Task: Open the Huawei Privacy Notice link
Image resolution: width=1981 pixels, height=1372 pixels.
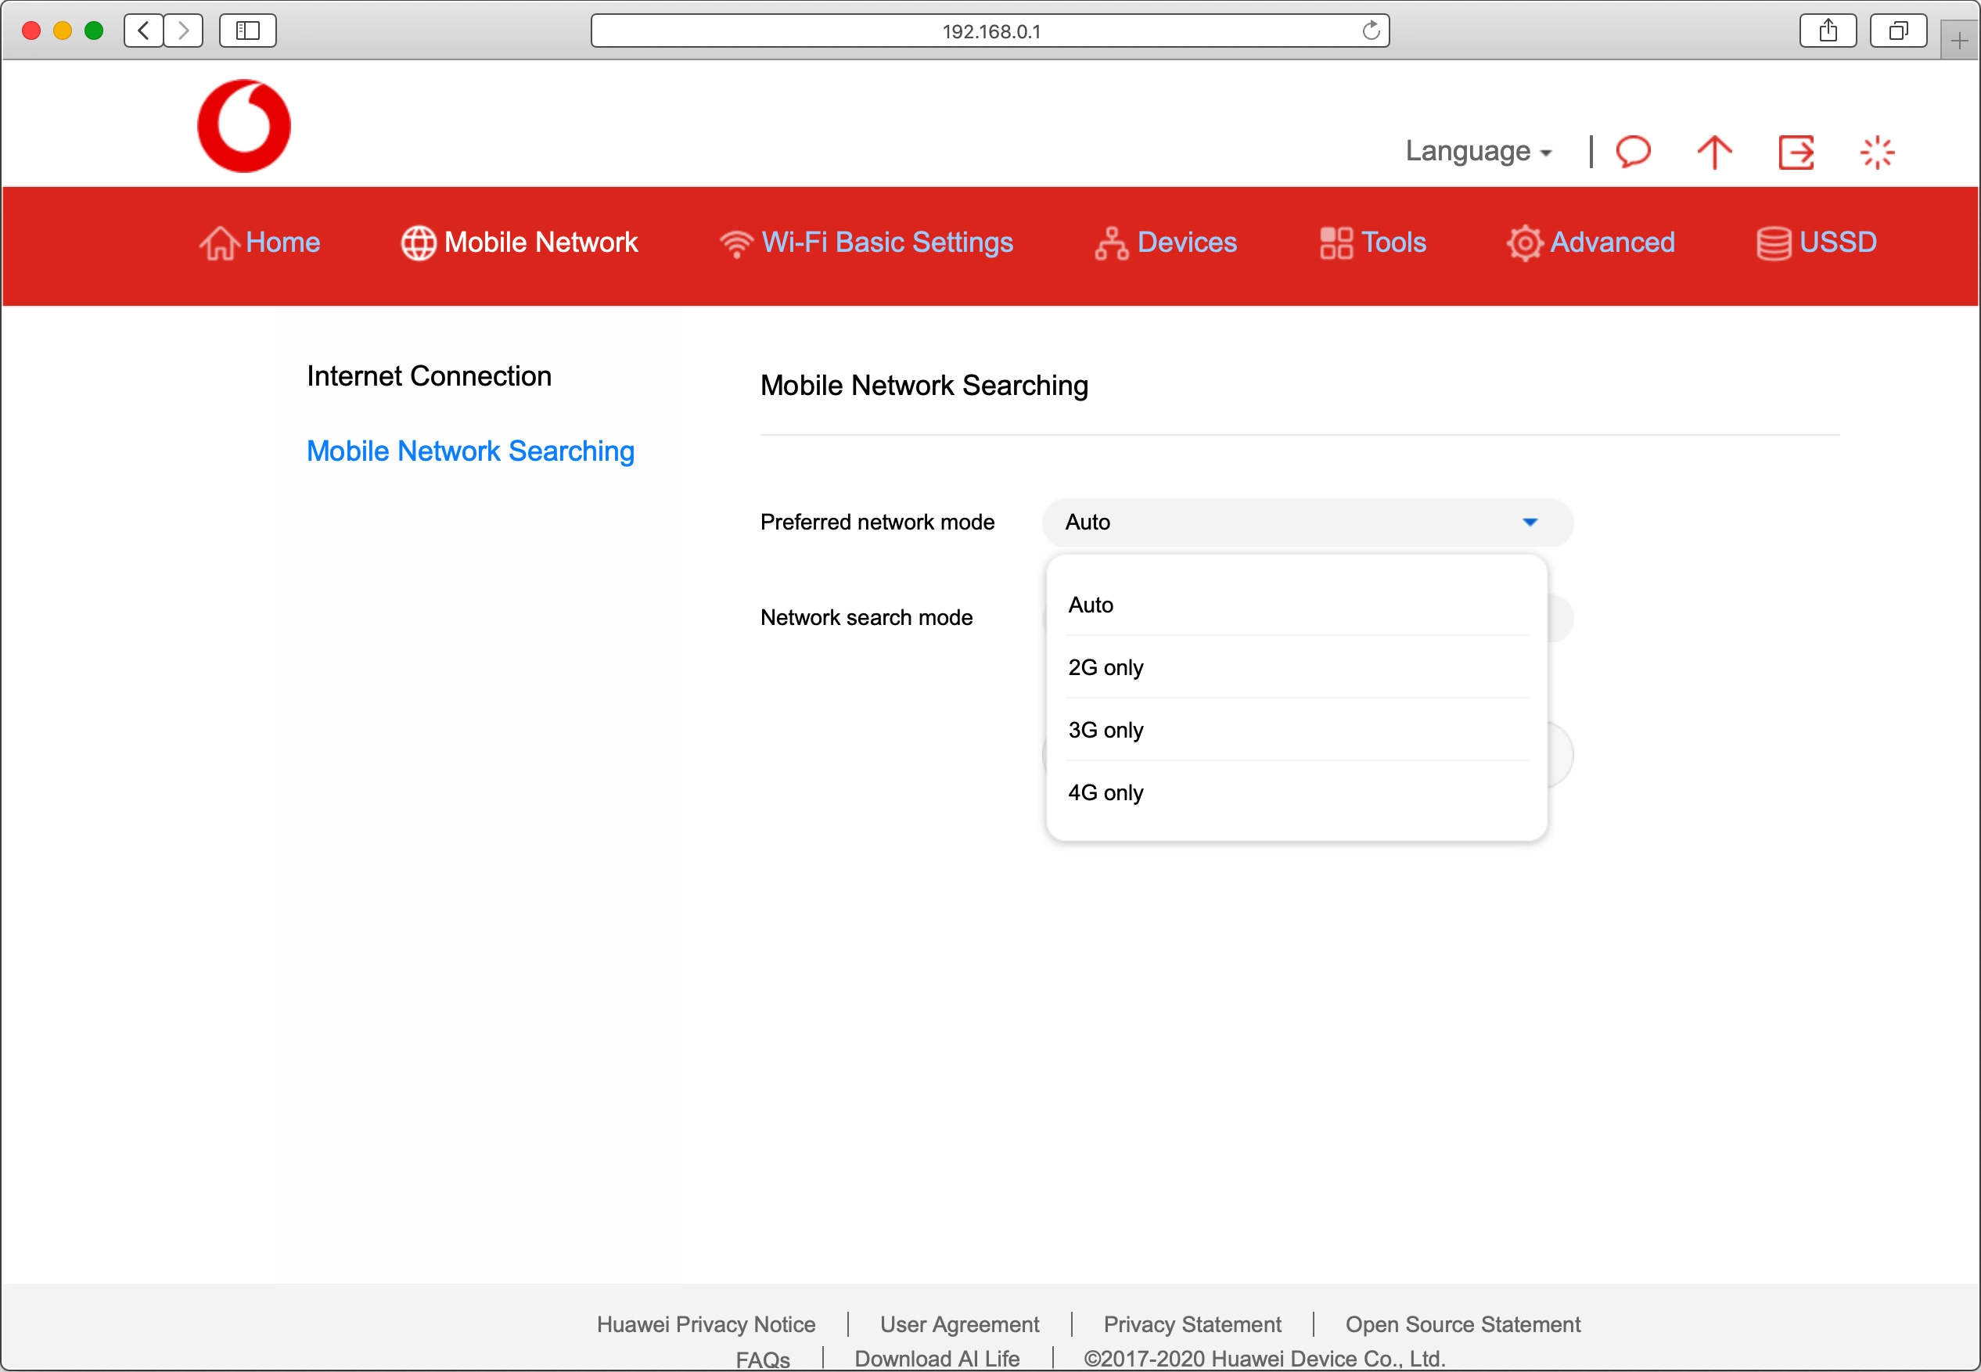Action: 706,1324
